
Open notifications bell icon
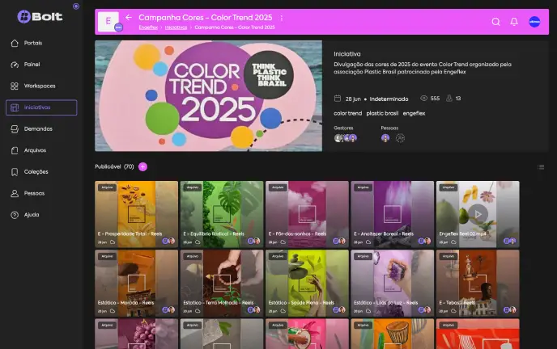point(514,22)
